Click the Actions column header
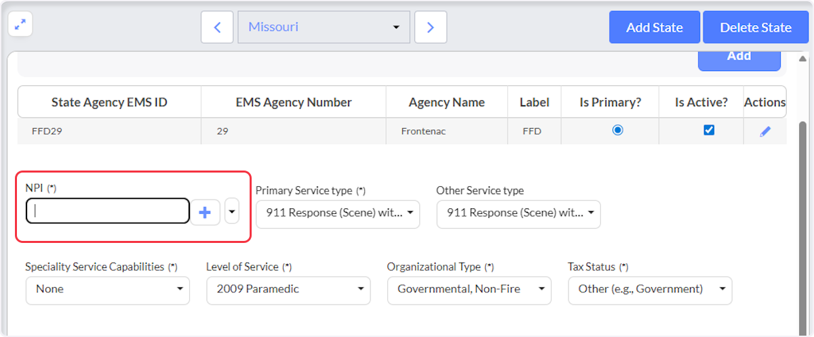Image resolution: width=814 pixels, height=337 pixels. (764, 102)
